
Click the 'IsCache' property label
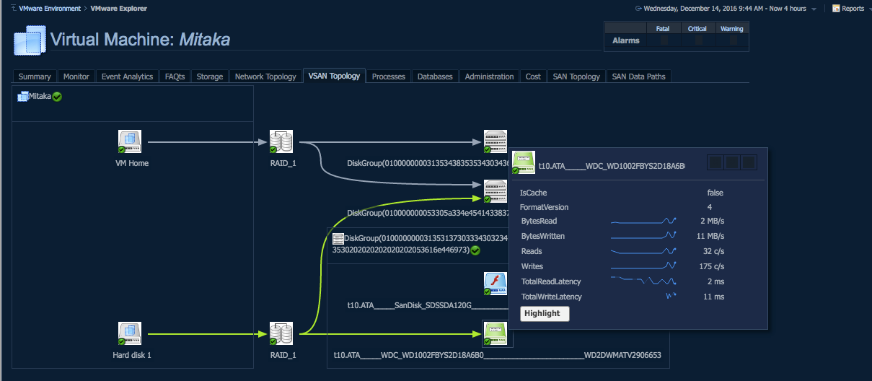533,193
